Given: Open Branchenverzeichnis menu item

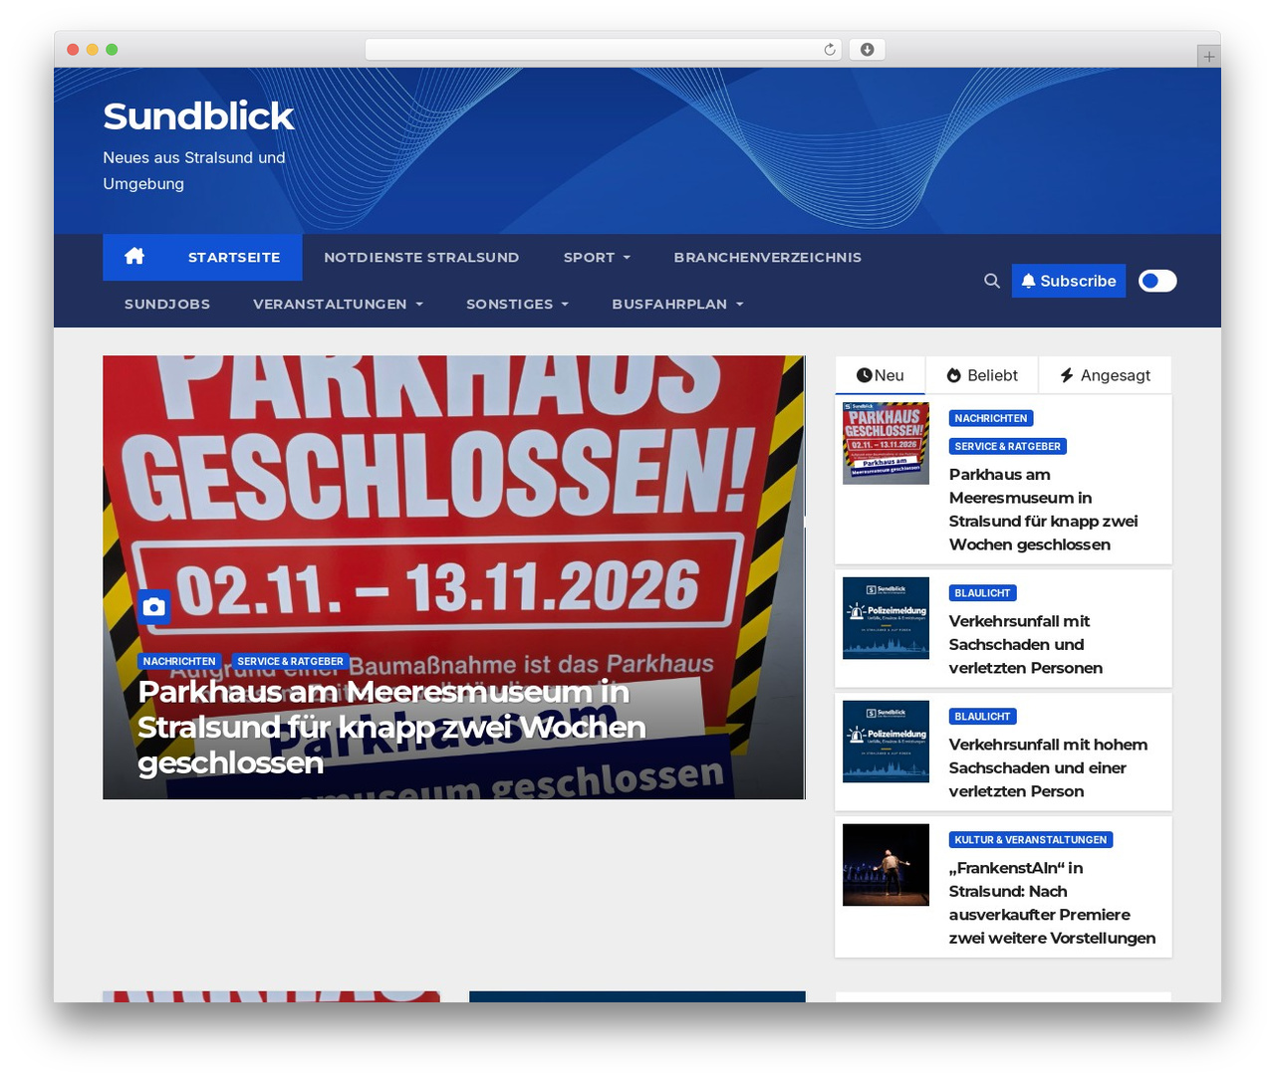Looking at the screenshot, I should point(767,257).
